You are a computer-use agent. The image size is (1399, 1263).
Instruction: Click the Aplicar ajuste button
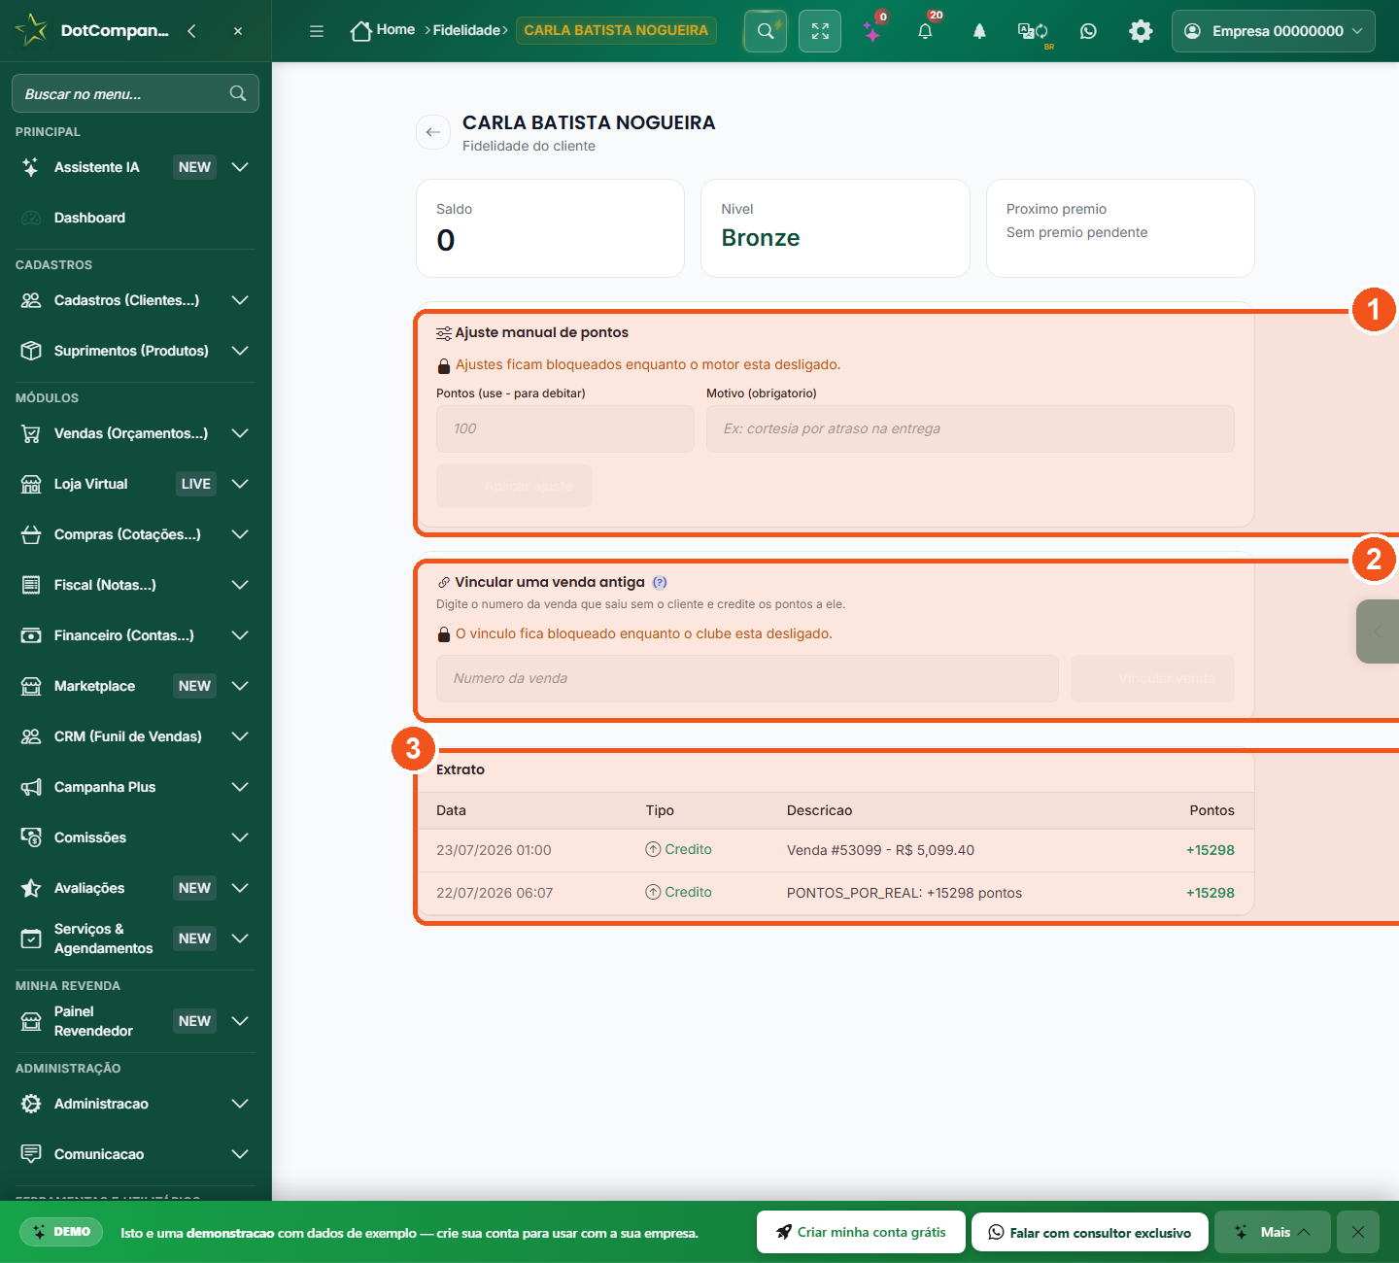point(514,486)
